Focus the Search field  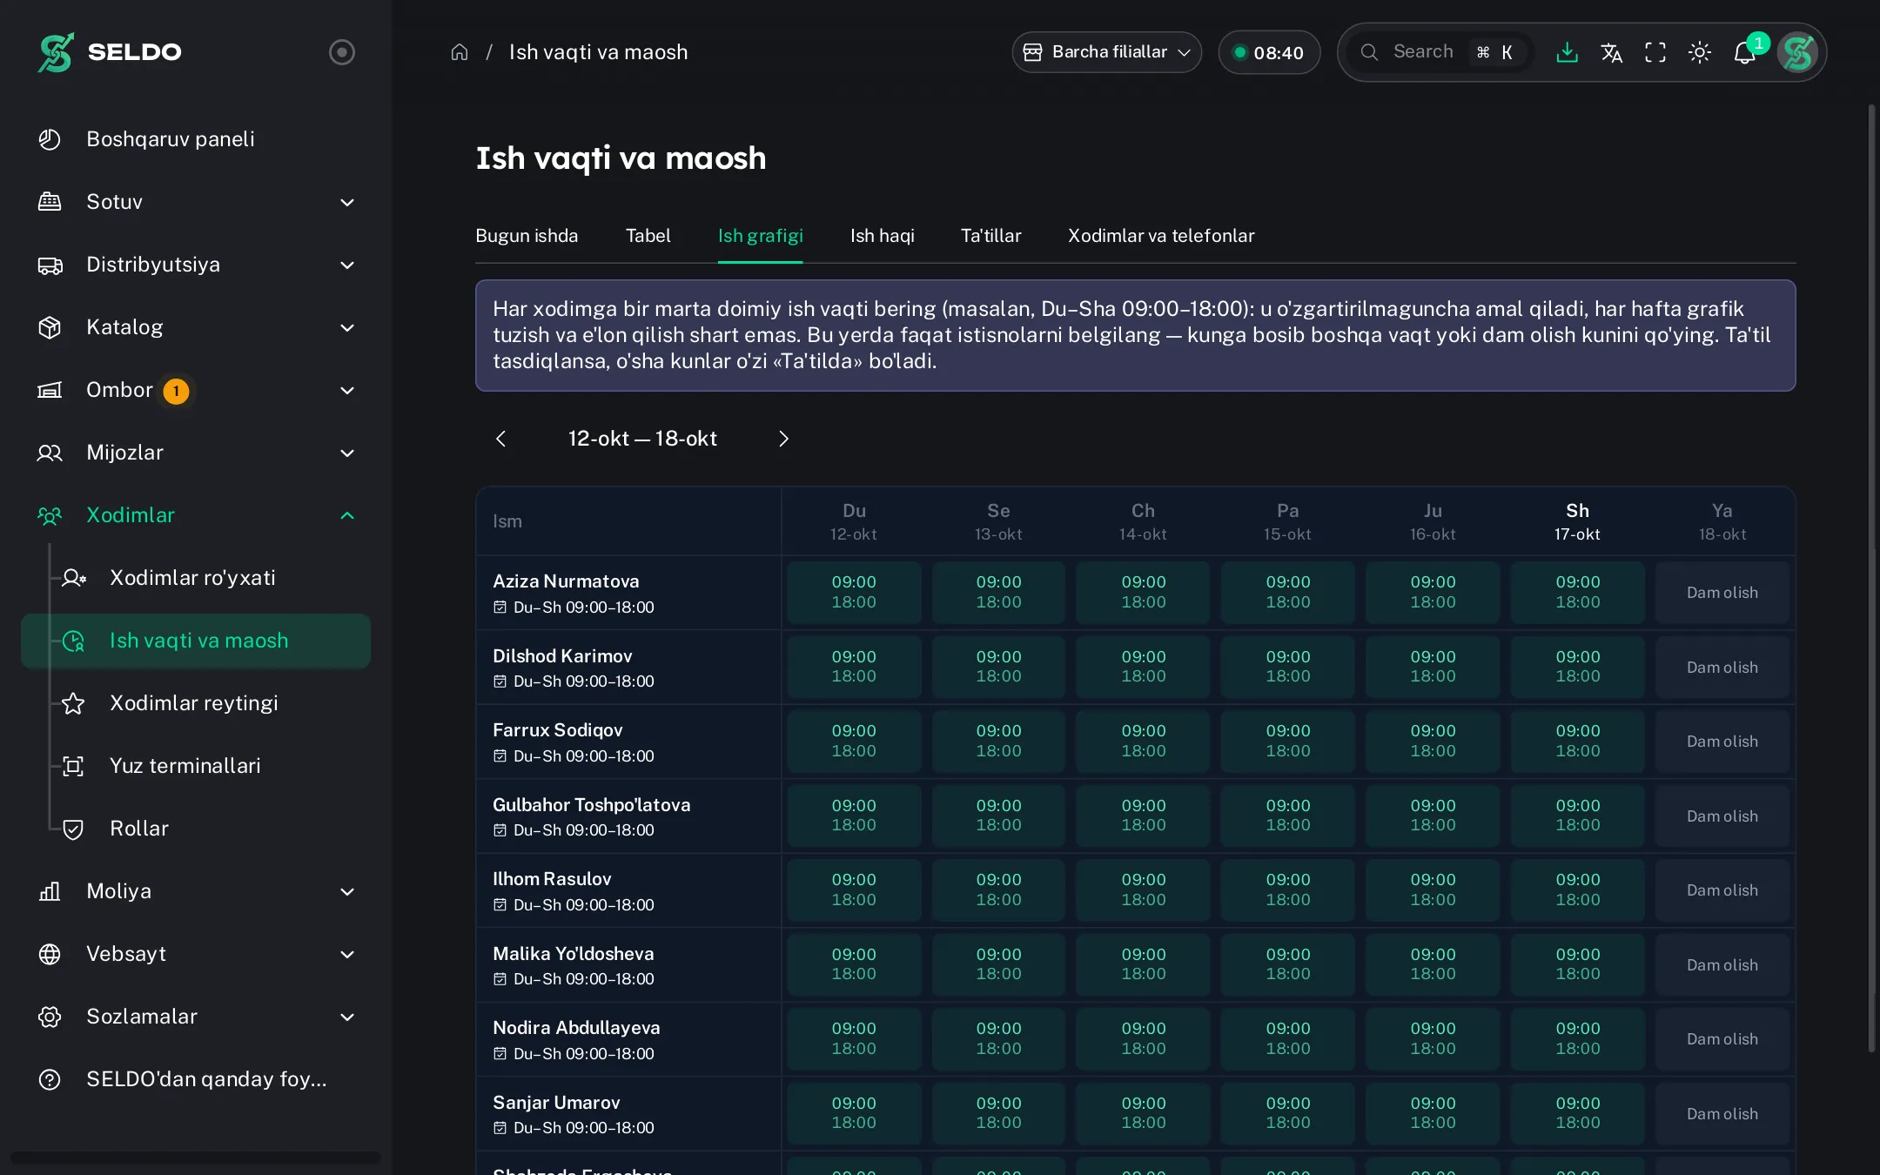click(x=1441, y=52)
